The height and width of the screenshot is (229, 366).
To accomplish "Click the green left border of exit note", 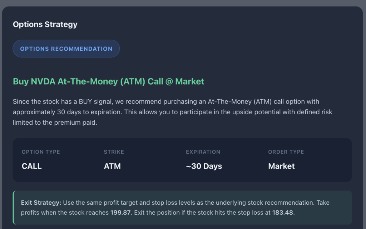I will 14,208.
